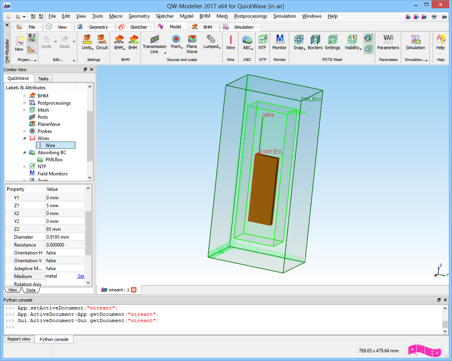The height and width of the screenshot is (361, 452).
Task: Open the Simulation... group dropdown arrow
Action: coord(426,60)
